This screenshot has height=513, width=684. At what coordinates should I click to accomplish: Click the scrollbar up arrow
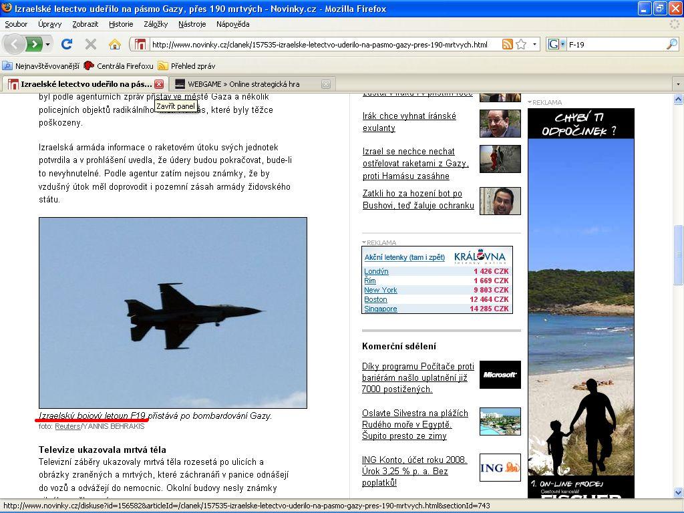coord(679,100)
